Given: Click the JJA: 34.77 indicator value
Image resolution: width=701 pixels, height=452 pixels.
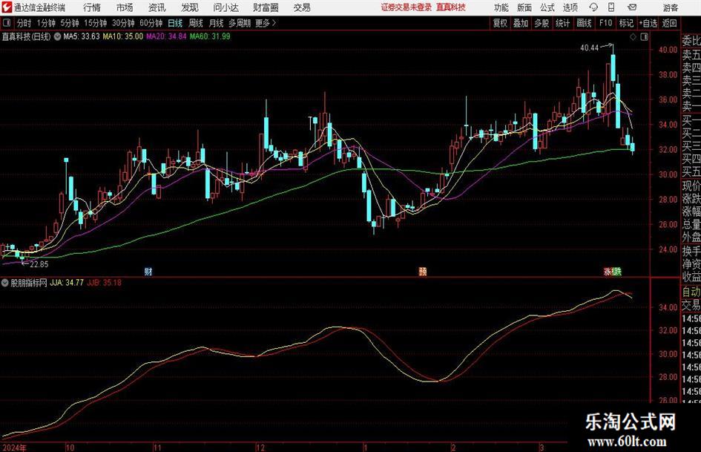Looking at the screenshot, I should pyautogui.click(x=67, y=283).
